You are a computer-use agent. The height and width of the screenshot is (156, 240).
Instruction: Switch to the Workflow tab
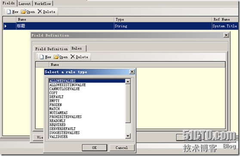[43, 4]
